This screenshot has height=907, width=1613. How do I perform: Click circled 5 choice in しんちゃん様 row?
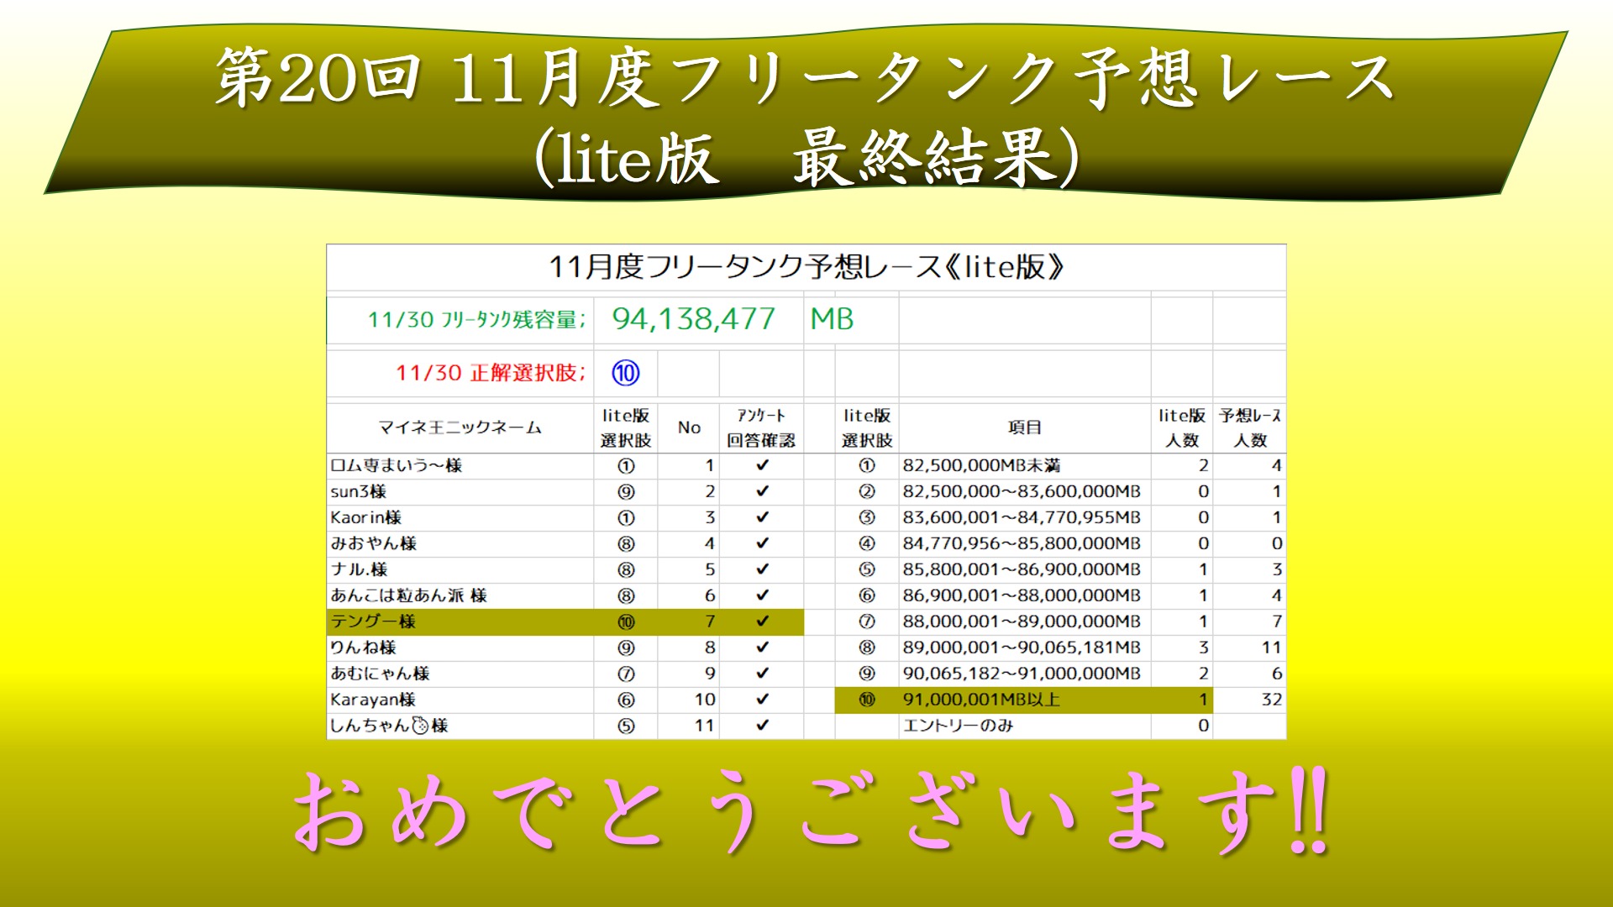pyautogui.click(x=626, y=726)
